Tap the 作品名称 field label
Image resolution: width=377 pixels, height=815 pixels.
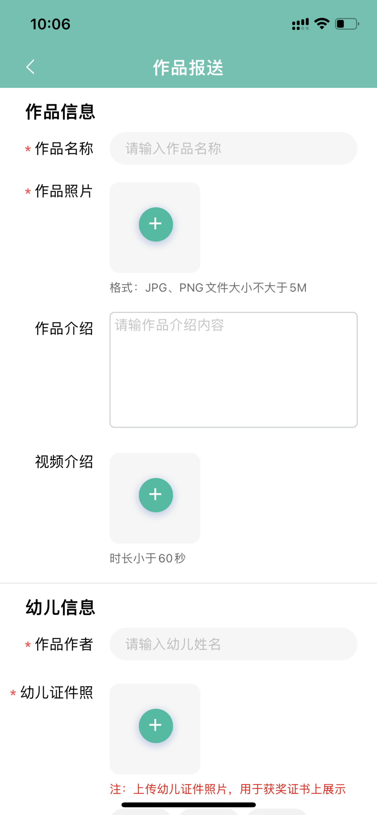click(x=64, y=149)
